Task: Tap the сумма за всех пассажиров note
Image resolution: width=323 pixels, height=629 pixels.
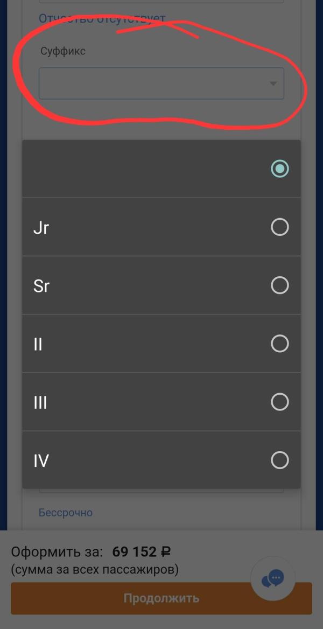Action: [95, 569]
